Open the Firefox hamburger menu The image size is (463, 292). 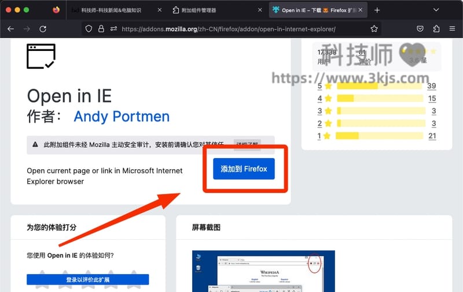pyautogui.click(x=452, y=28)
